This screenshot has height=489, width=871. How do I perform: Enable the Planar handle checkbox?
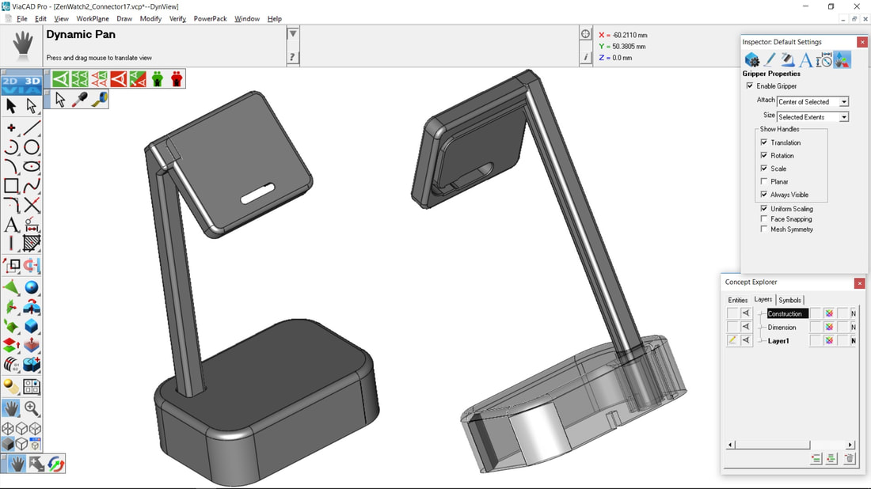click(764, 182)
